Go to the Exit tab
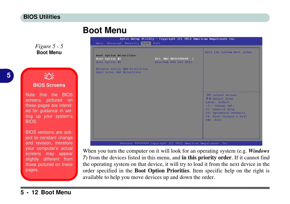Image resolution: width=290 pixels, height=204 pixels. (157, 43)
